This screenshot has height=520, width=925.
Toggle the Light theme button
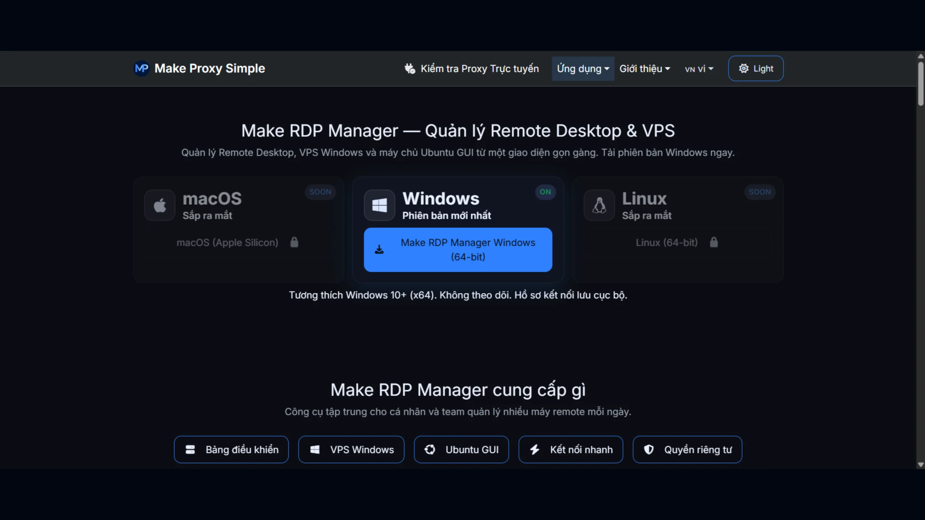click(x=756, y=68)
